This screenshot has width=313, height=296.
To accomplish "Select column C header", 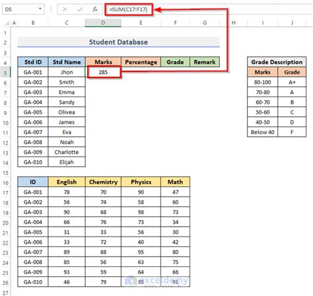I will (67, 22).
